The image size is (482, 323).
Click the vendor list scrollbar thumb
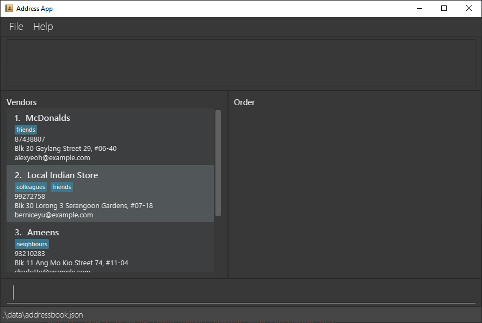(218, 163)
